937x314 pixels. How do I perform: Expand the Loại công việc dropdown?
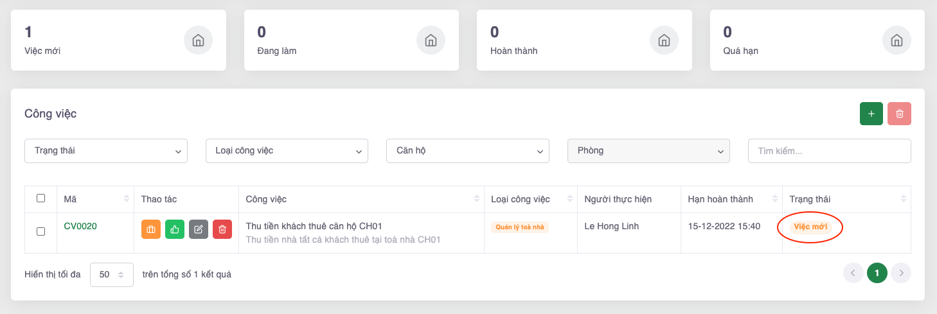pyautogui.click(x=287, y=151)
